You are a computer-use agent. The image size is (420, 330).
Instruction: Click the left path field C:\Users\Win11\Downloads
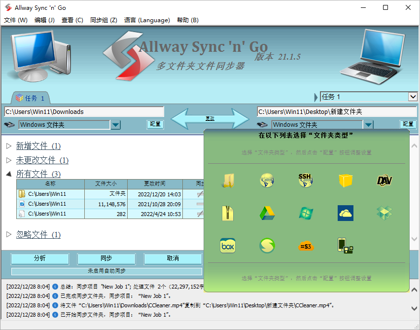[x=84, y=111]
